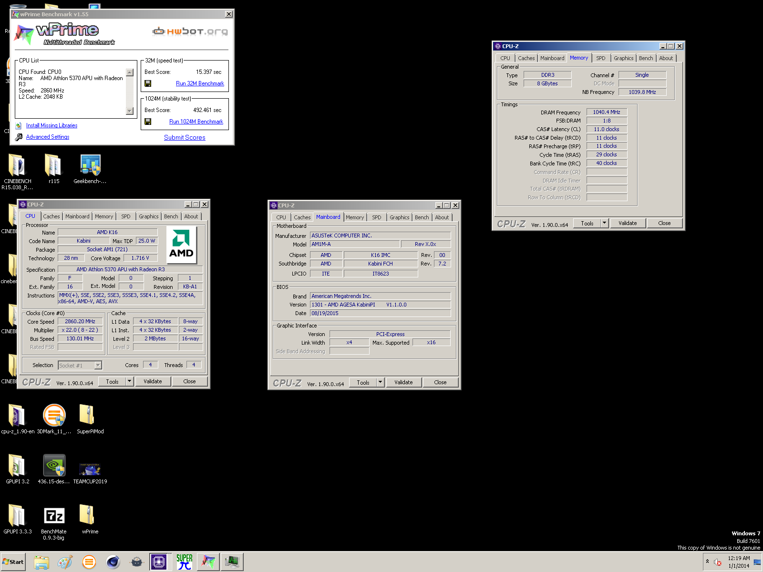
Task: Launch the Geekbench installer icon
Action: pyautogui.click(x=90, y=169)
